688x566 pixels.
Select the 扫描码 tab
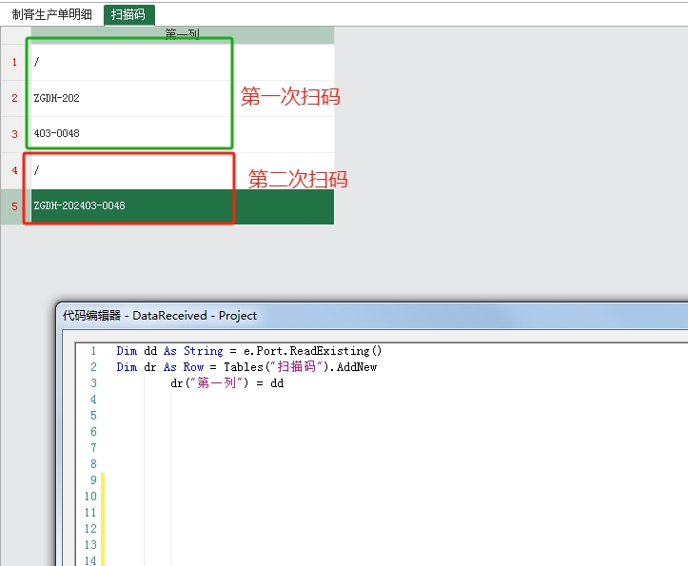pyautogui.click(x=128, y=14)
